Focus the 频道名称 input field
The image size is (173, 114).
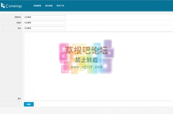coord(44,17)
